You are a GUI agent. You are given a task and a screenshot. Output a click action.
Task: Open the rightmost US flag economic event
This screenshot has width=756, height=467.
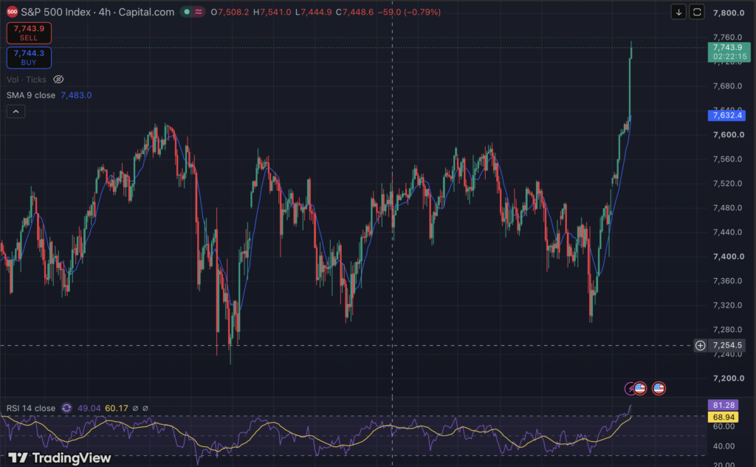[659, 389]
